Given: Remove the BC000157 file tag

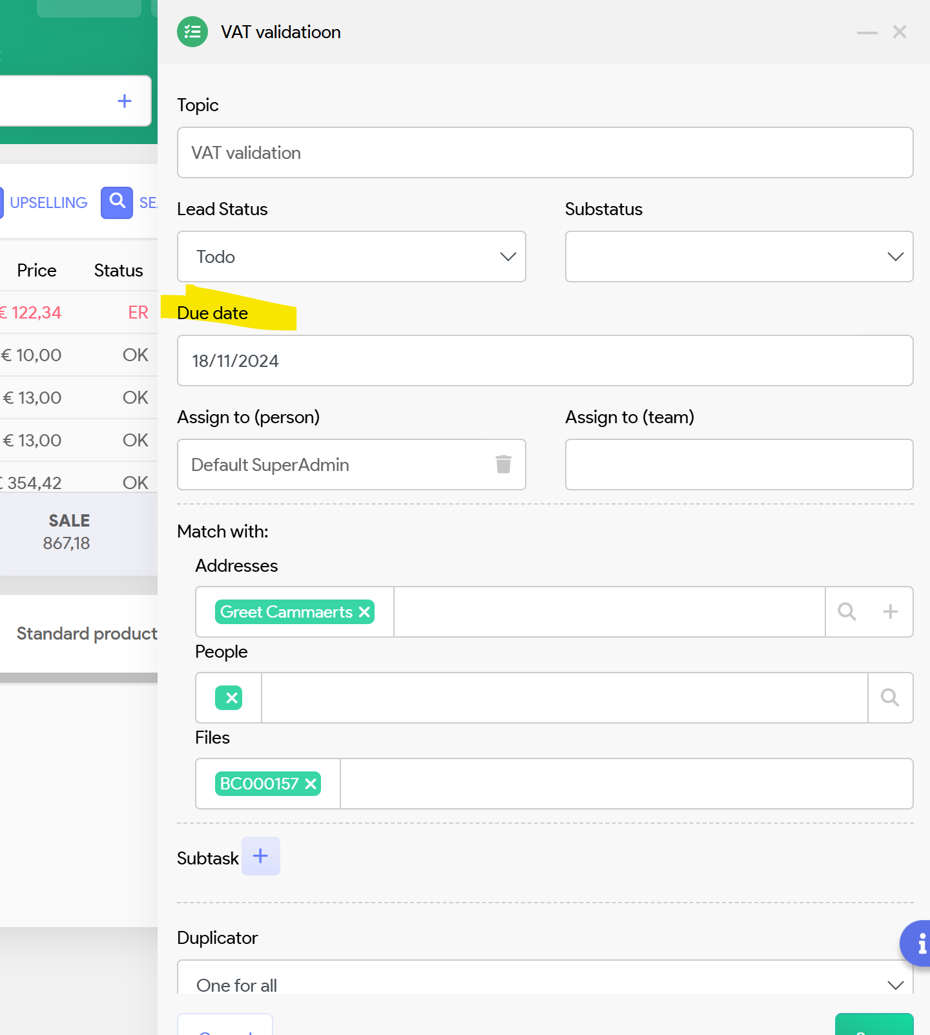Looking at the screenshot, I should [311, 784].
